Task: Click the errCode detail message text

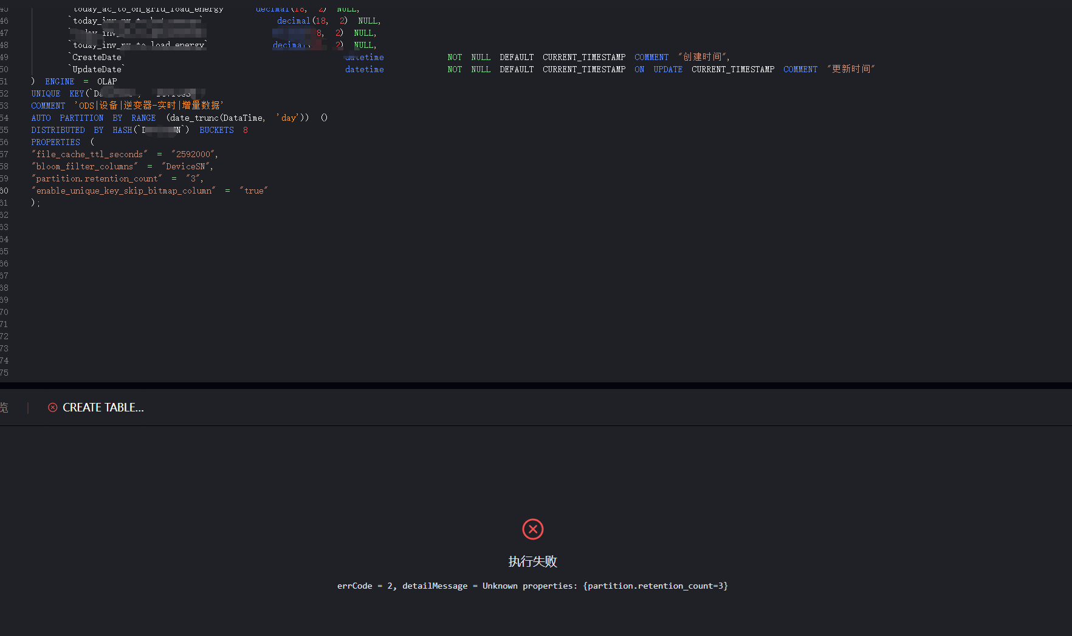Action: [532, 586]
